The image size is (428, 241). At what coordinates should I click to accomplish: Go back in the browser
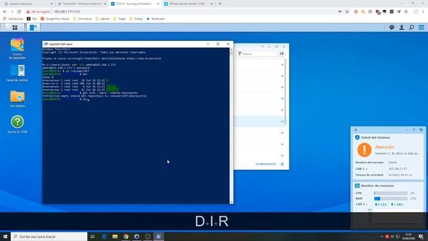point(5,12)
